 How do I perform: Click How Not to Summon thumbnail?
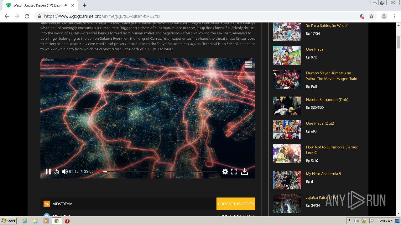tap(287, 153)
